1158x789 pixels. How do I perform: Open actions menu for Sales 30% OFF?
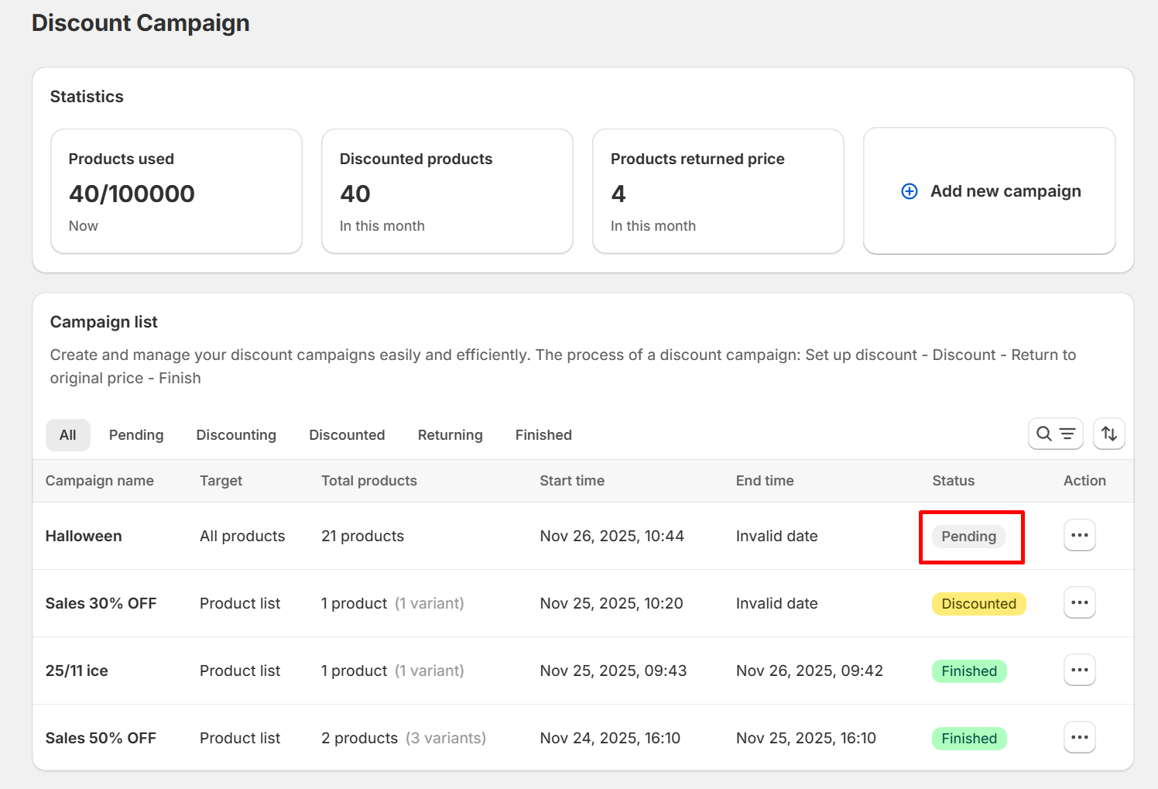click(x=1079, y=603)
